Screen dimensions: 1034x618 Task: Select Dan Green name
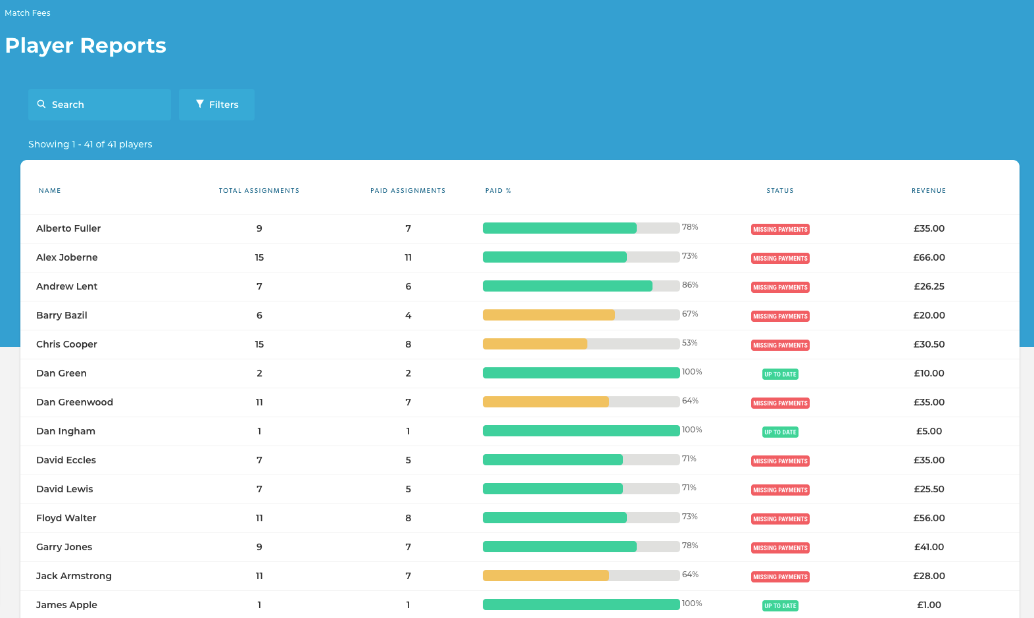point(61,373)
